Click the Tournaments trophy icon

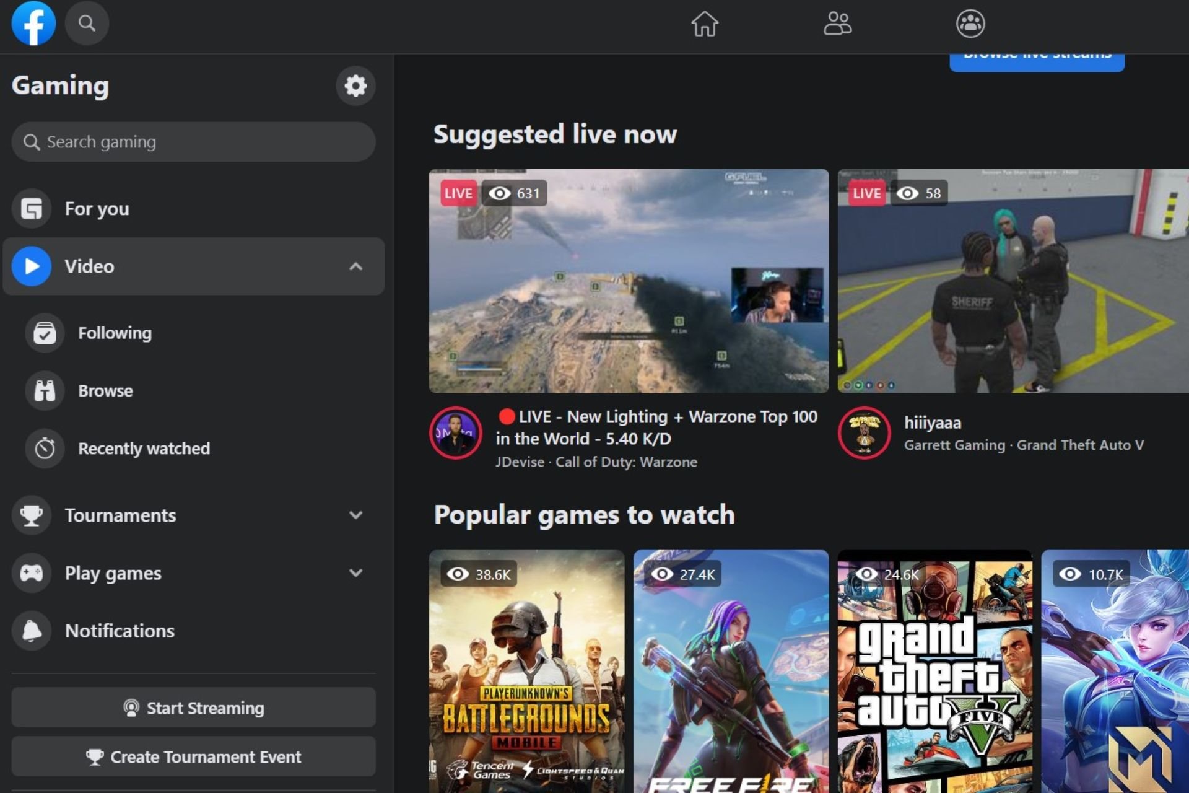(x=32, y=515)
